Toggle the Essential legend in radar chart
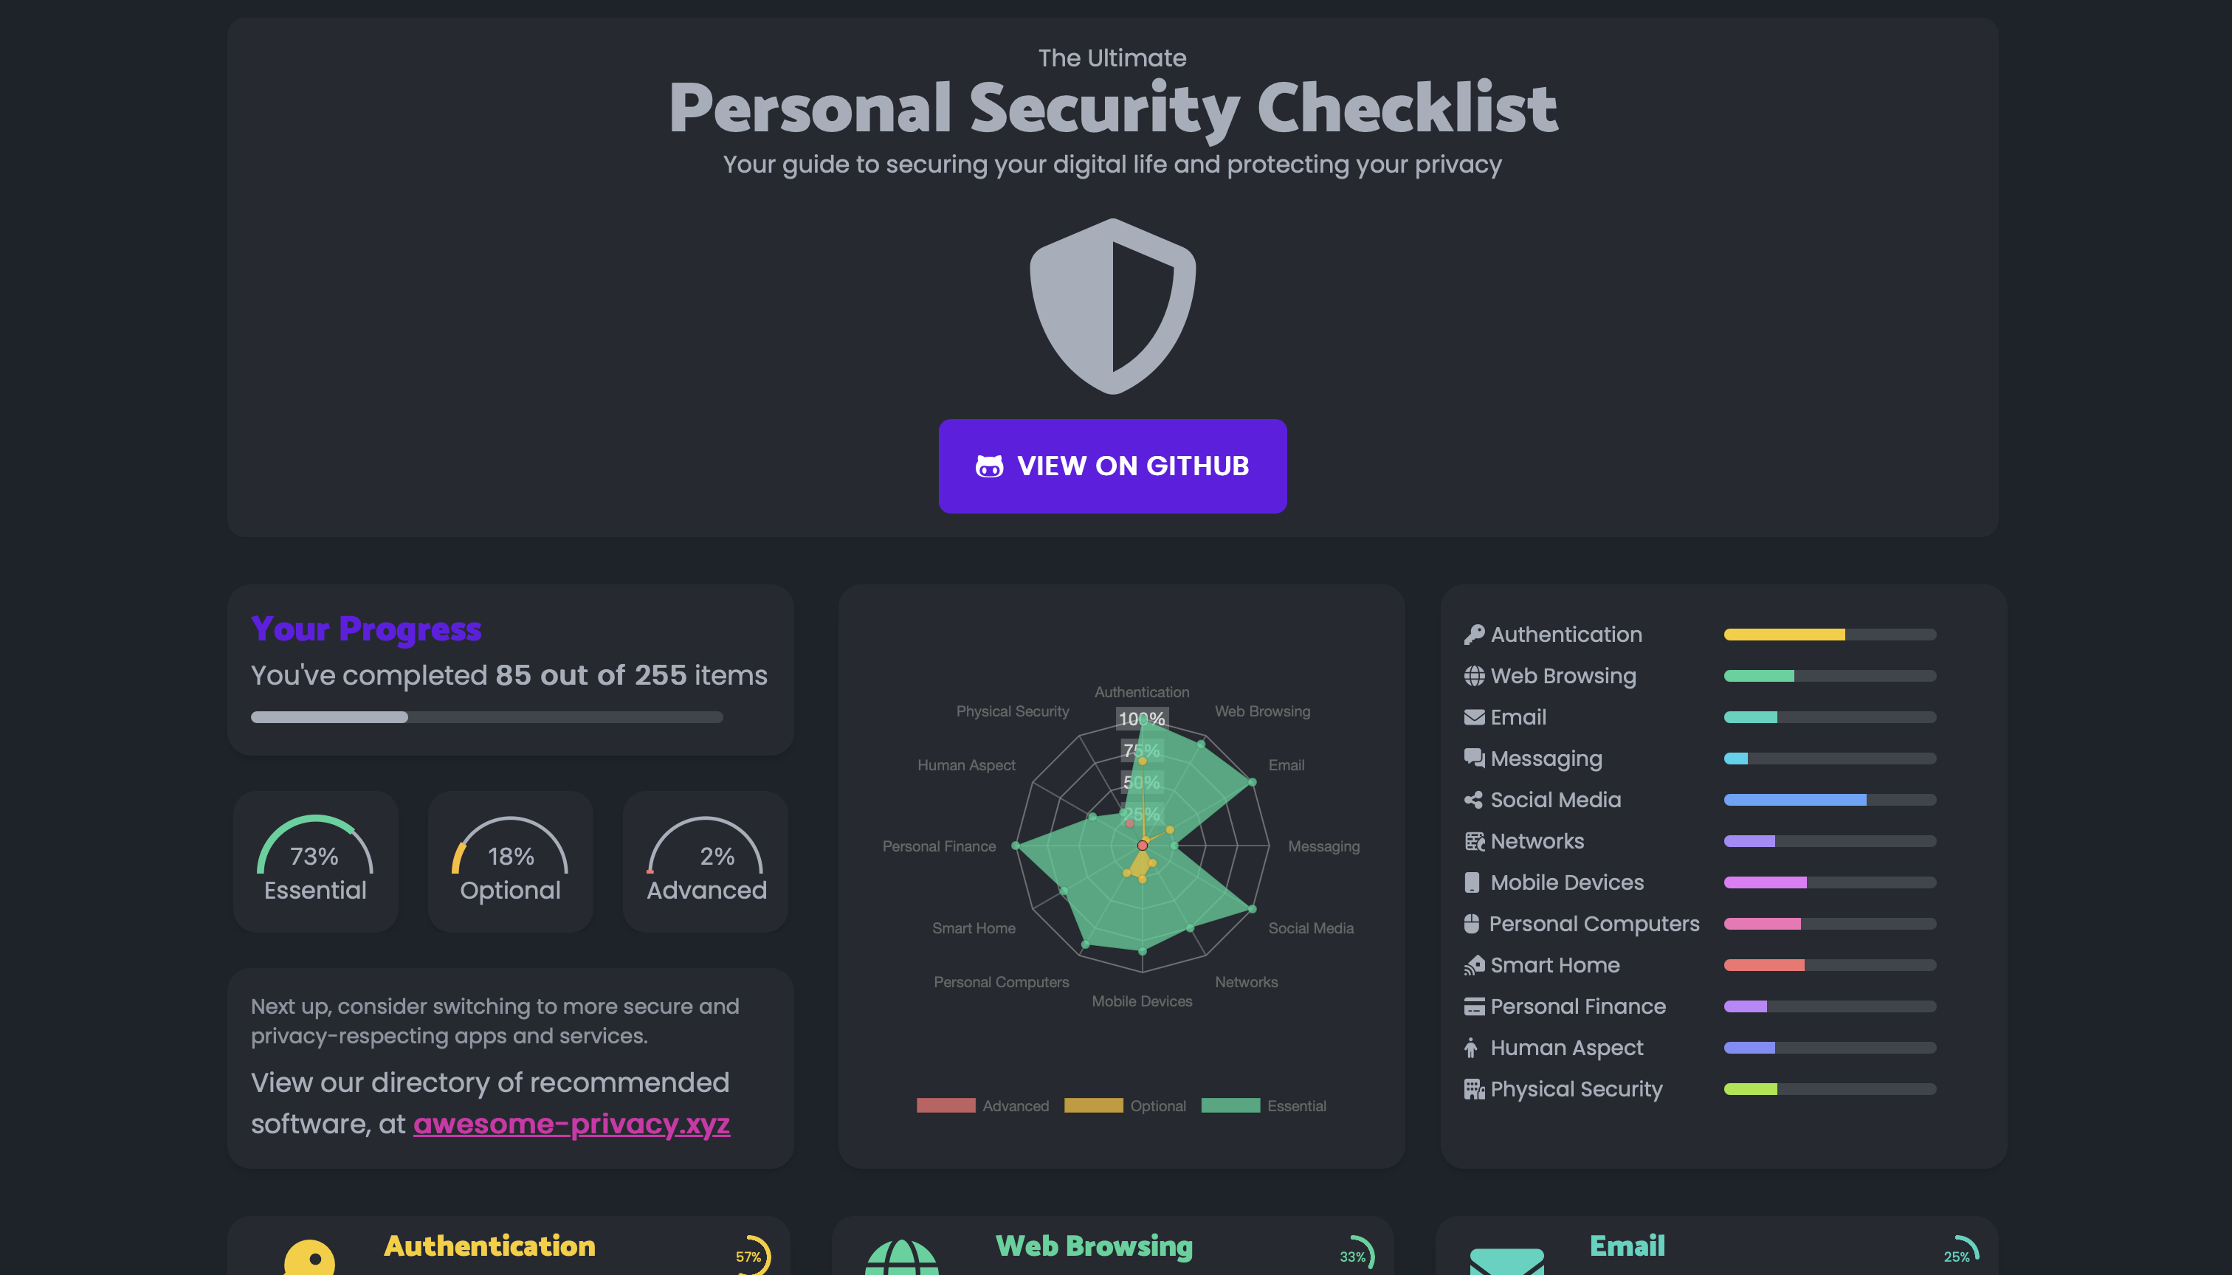The image size is (2232, 1275). [1263, 1106]
